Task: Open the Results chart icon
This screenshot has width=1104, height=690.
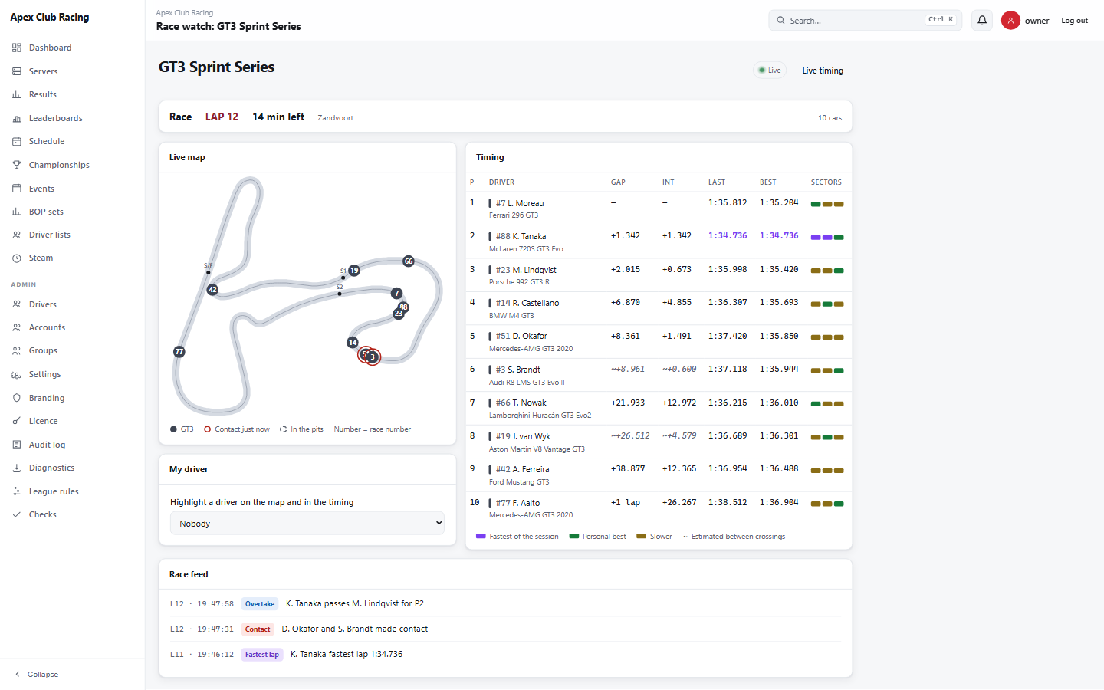Action: (x=17, y=94)
